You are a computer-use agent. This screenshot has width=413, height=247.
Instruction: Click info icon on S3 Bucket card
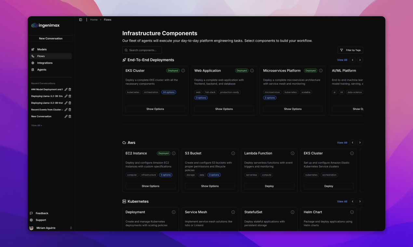click(233, 153)
